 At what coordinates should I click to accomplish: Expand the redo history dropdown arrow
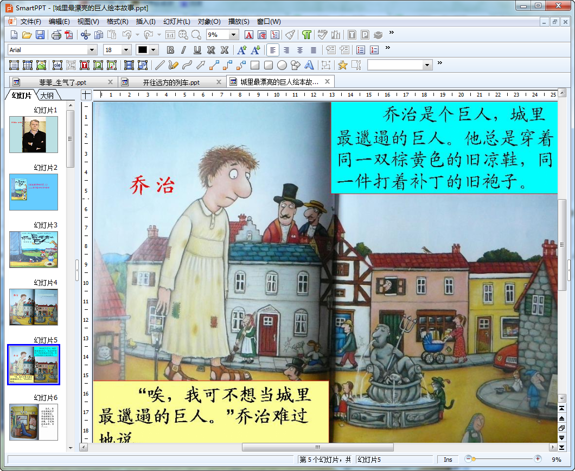(x=159, y=35)
